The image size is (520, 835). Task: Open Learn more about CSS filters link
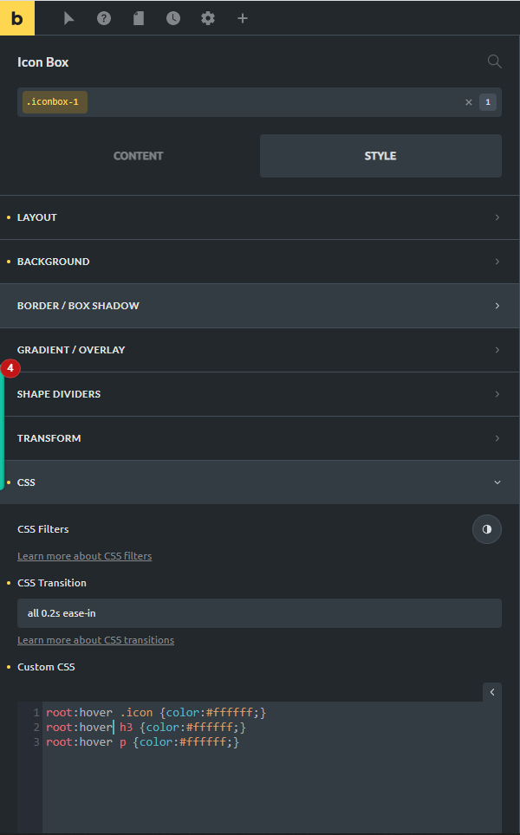tap(85, 556)
